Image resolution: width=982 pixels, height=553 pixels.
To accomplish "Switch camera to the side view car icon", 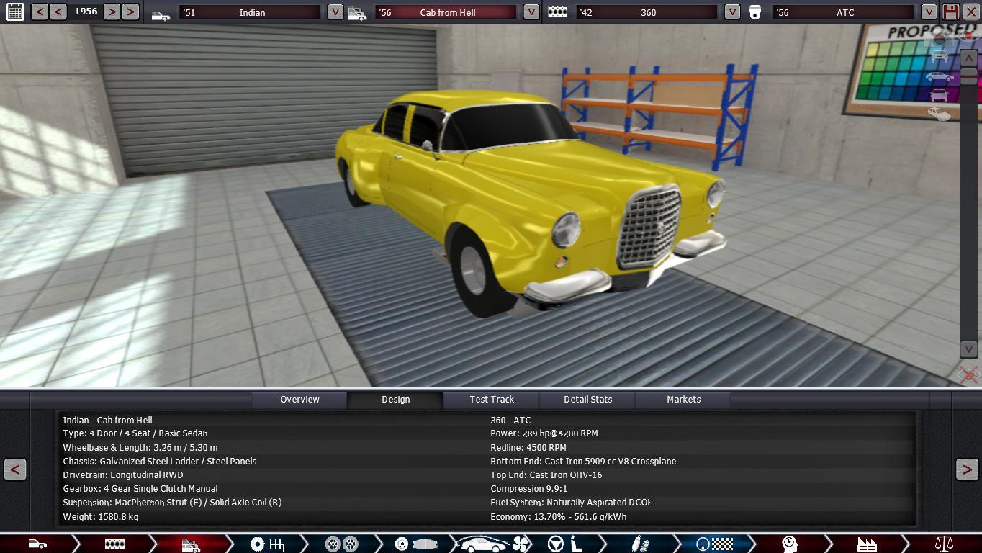I will [939, 76].
